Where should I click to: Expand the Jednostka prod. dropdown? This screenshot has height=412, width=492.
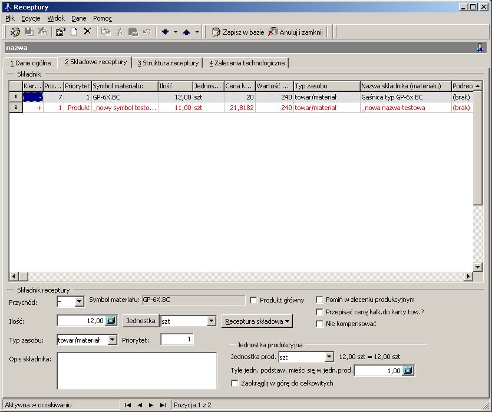[x=329, y=357]
